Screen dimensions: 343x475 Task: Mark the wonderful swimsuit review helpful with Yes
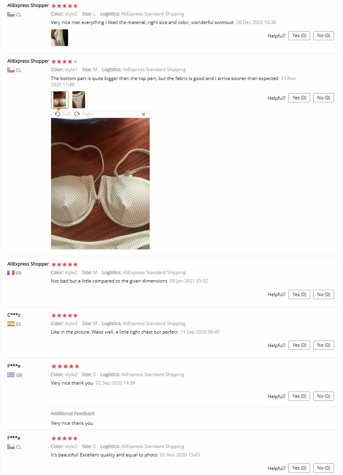[x=299, y=36]
